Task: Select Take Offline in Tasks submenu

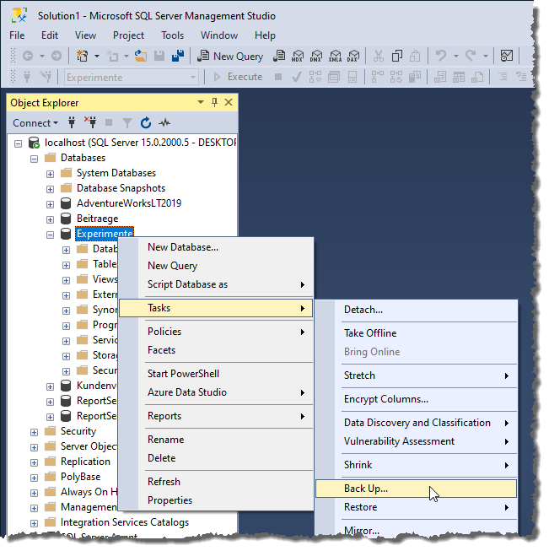Action: click(416, 333)
